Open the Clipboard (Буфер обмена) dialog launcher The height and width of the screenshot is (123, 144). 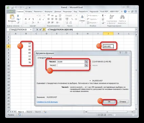[x=21, y=26]
